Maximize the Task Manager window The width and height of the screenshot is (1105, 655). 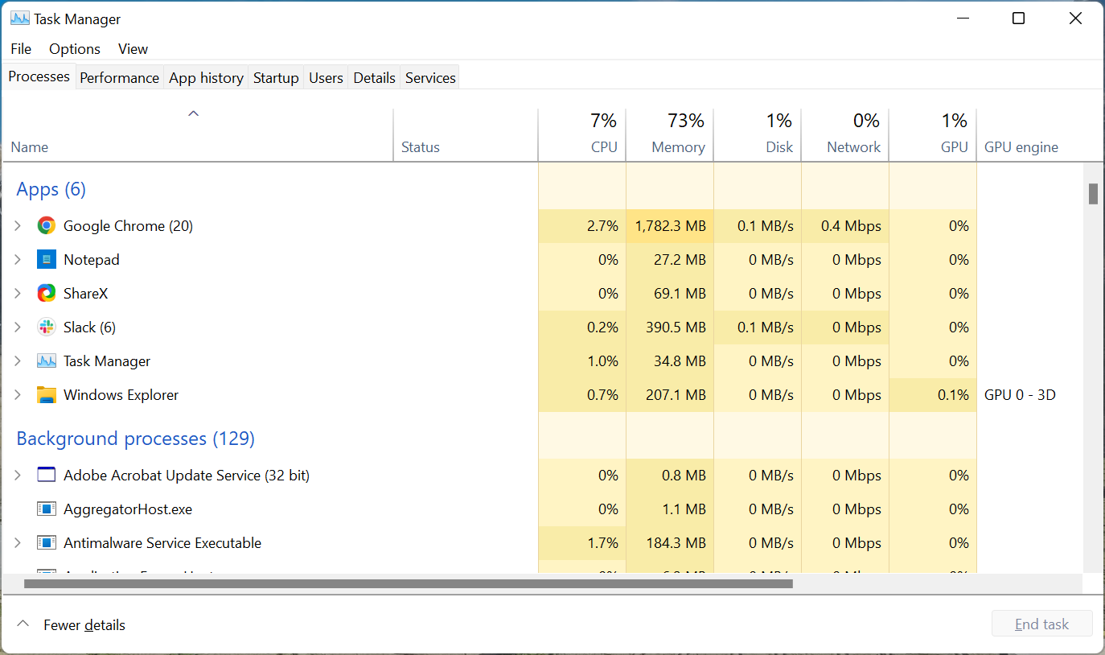pos(1018,19)
